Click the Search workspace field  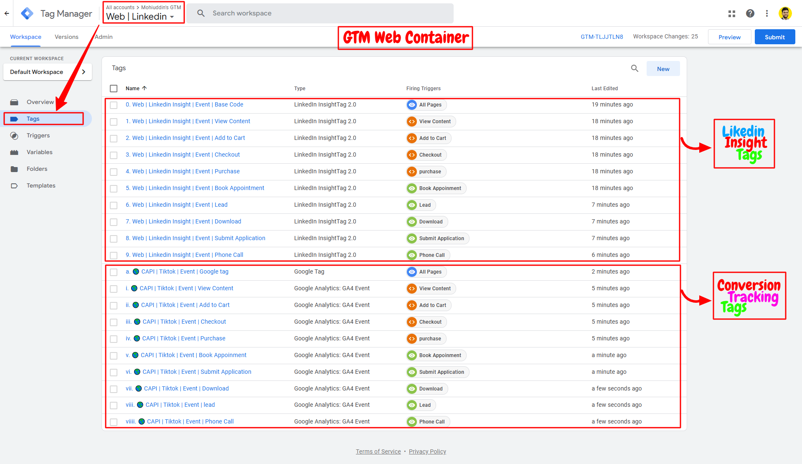[320, 13]
